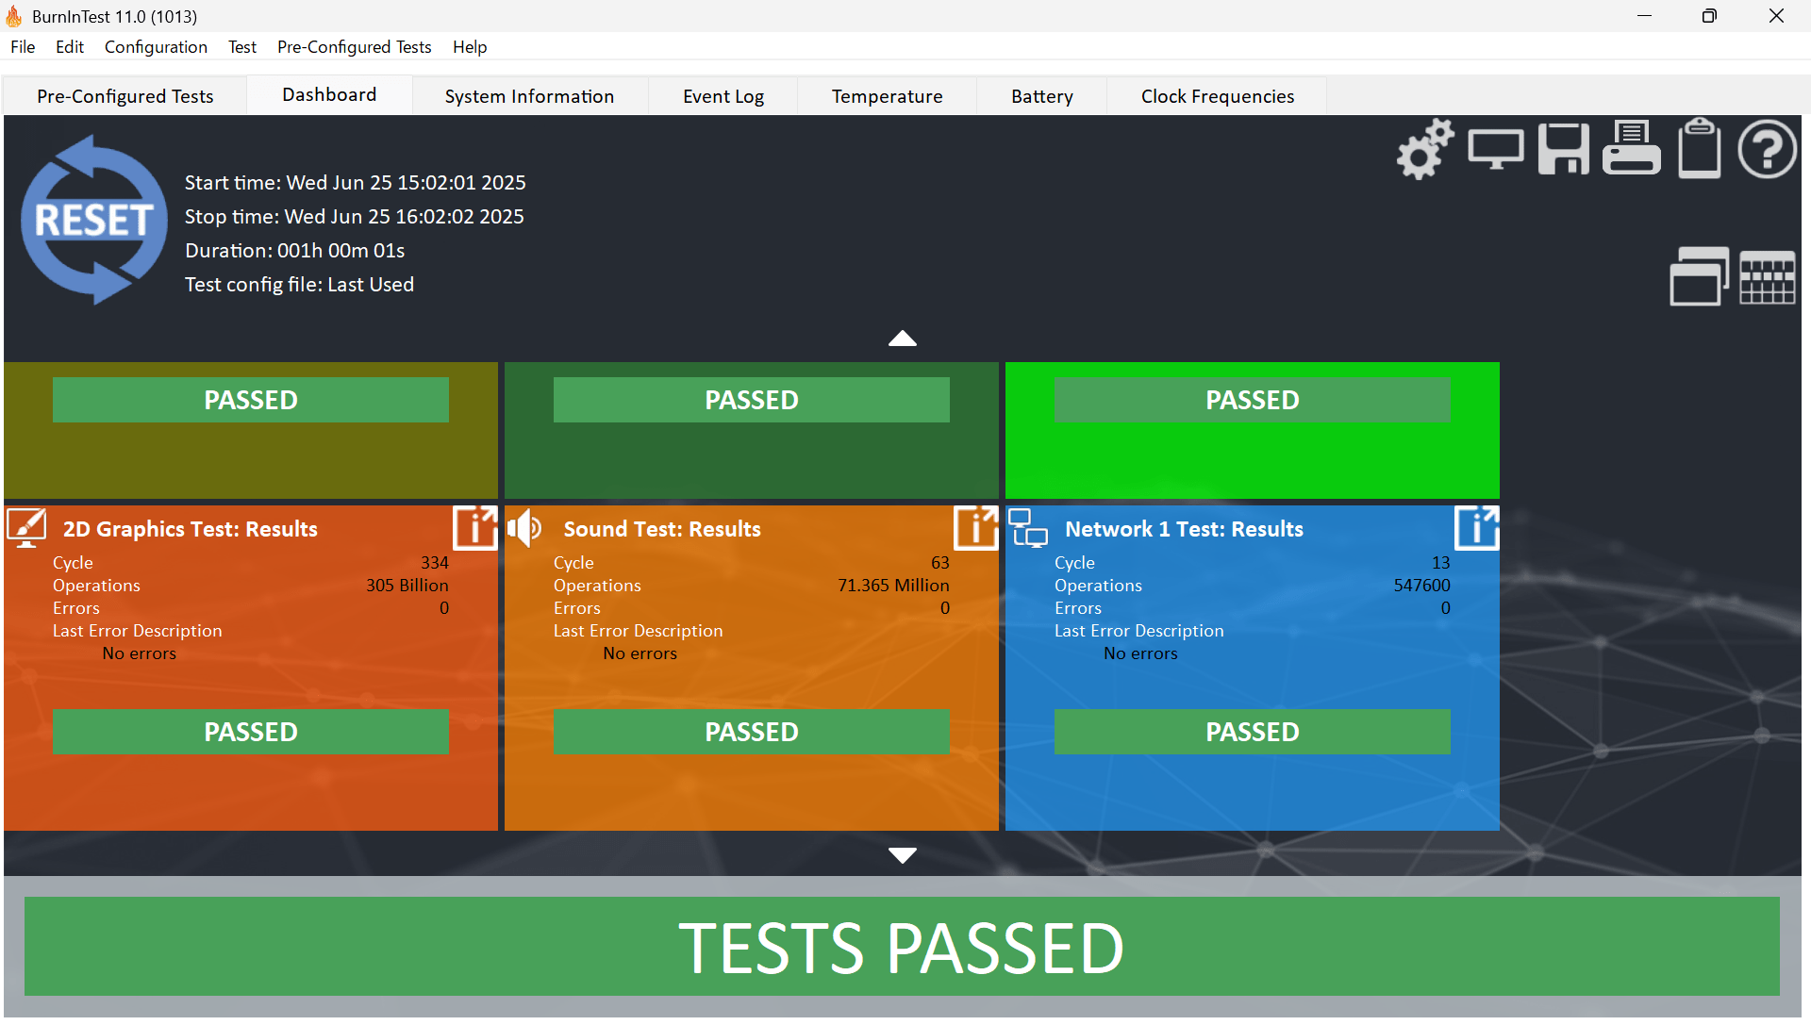Viewport: 1811px width, 1025px height.
Task: Click PASSED in the olive top tile
Action: [251, 400]
